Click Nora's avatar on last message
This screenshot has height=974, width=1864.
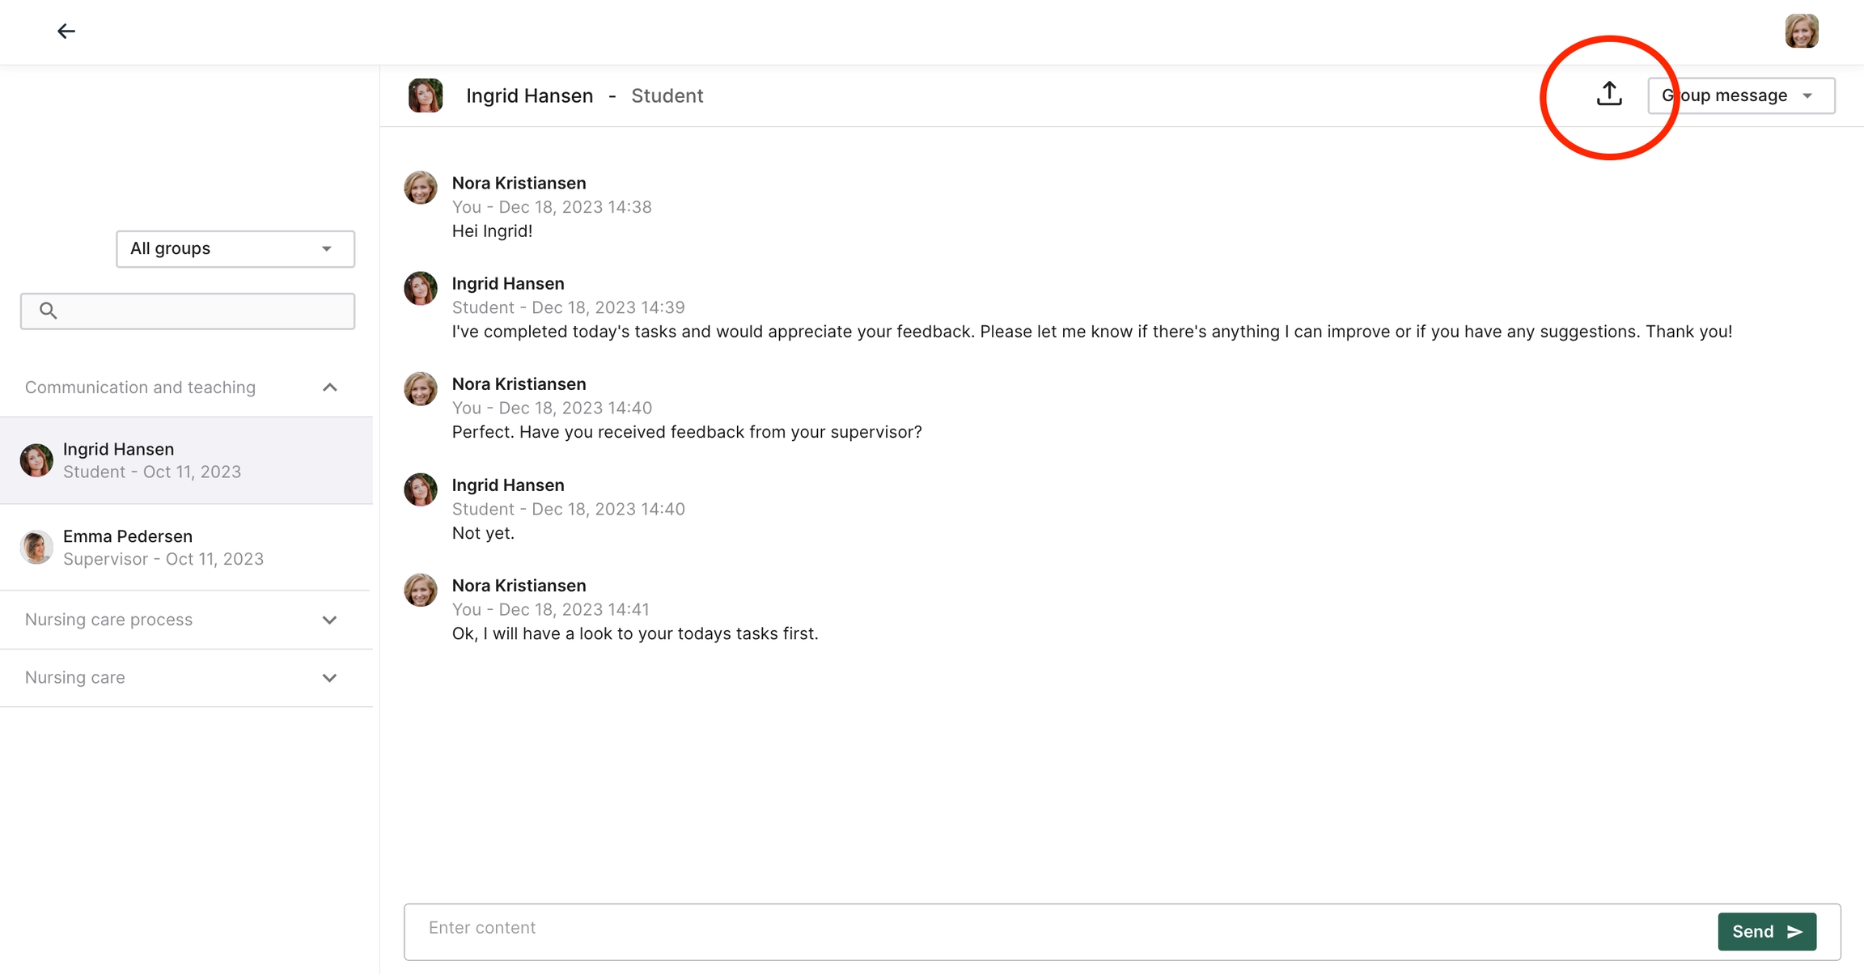click(421, 590)
